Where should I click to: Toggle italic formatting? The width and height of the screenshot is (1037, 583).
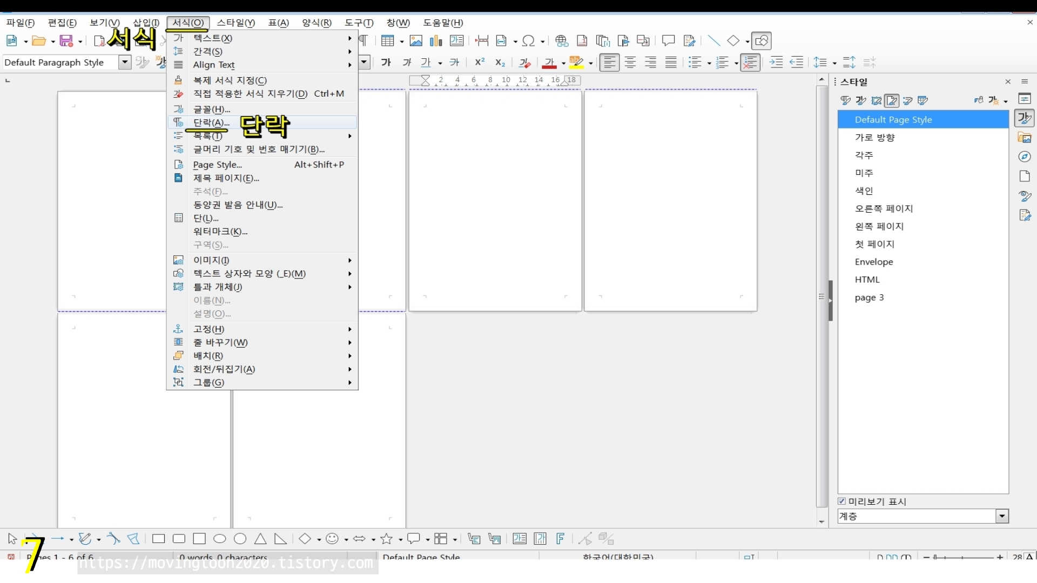click(407, 63)
